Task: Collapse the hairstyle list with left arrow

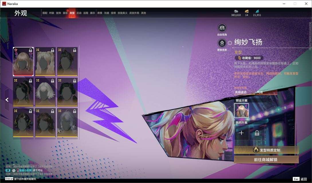Action: pos(7,100)
